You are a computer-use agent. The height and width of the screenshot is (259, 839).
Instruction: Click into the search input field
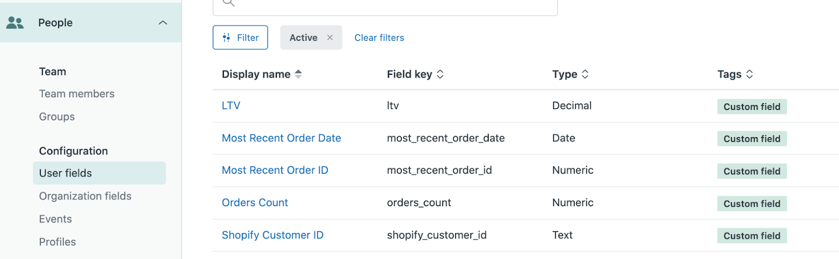[385, 5]
